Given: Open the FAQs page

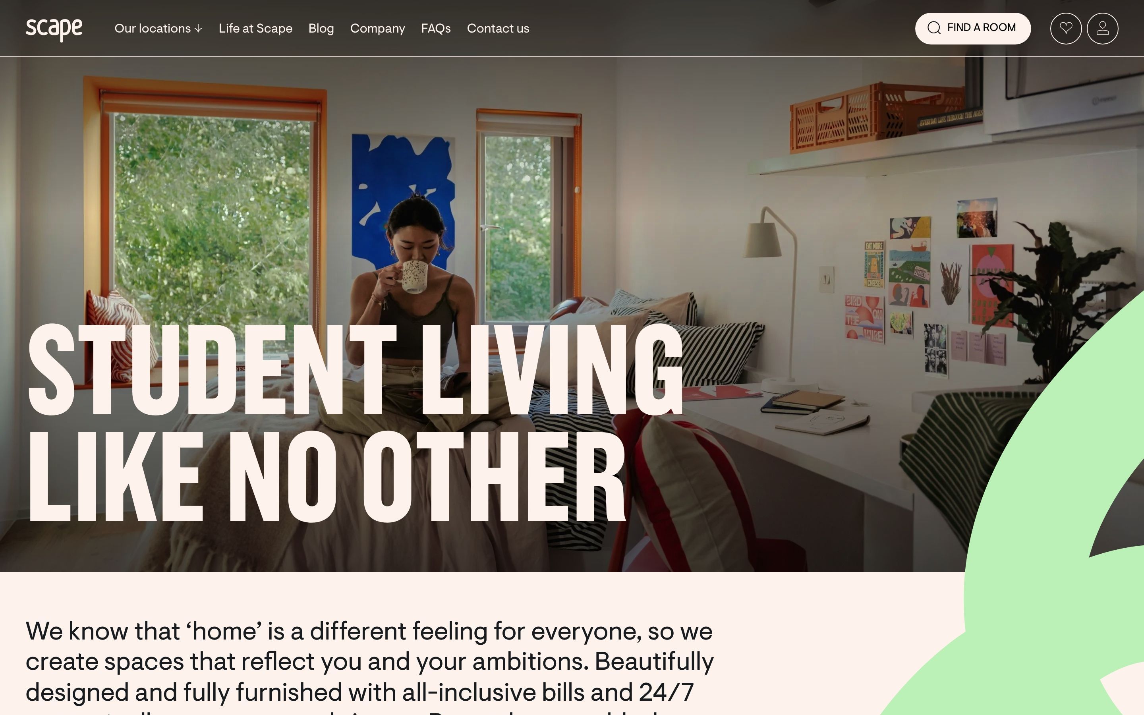Looking at the screenshot, I should click(436, 28).
